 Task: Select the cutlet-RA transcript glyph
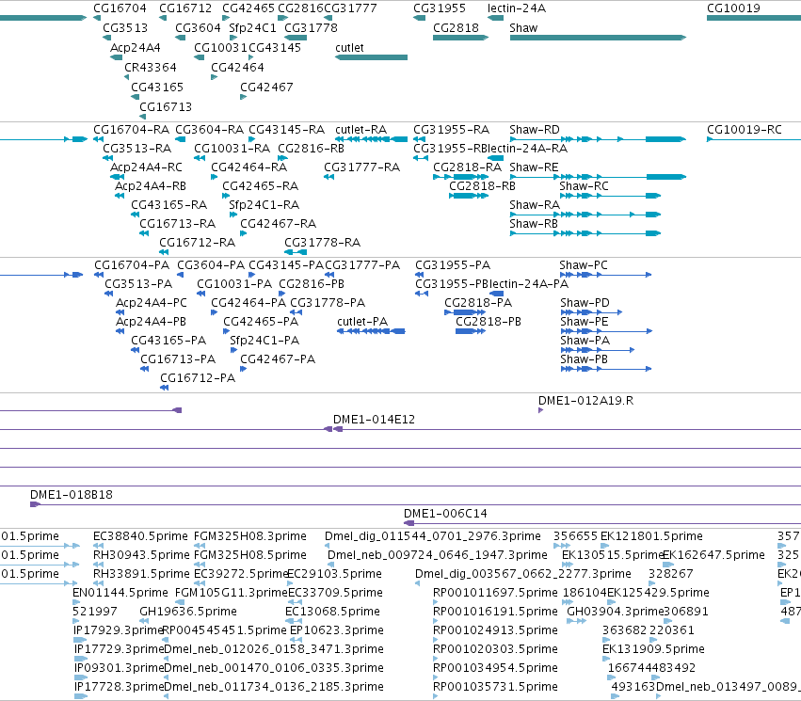372,139
